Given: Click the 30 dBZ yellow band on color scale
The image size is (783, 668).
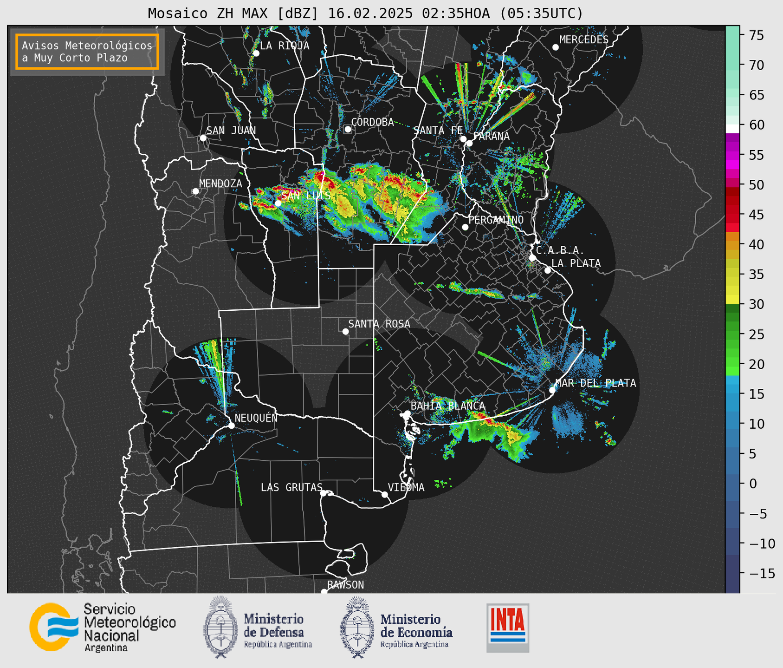Looking at the screenshot, I should (732, 300).
